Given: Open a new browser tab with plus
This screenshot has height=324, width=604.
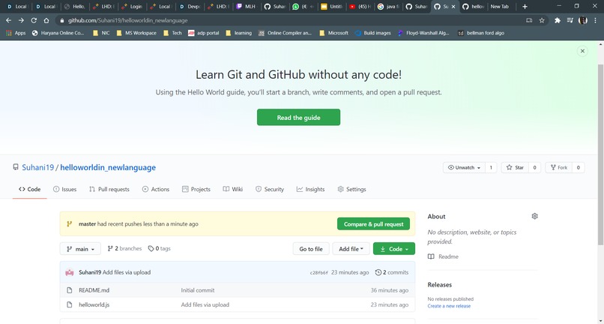Looking at the screenshot, I should pyautogui.click(x=525, y=7).
